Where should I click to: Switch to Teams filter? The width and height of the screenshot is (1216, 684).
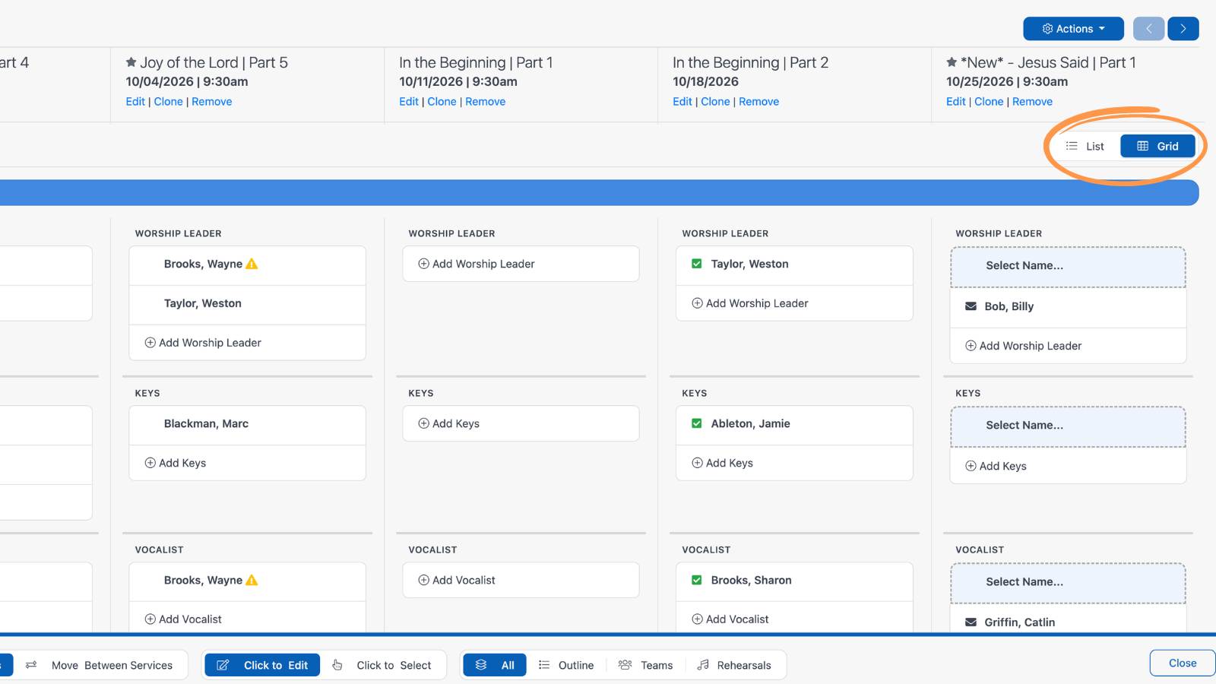[x=645, y=665]
